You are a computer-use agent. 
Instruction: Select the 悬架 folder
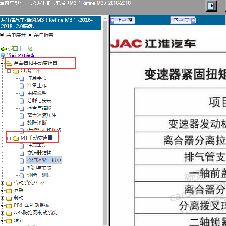(19, 190)
